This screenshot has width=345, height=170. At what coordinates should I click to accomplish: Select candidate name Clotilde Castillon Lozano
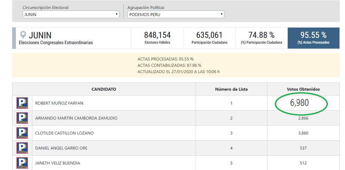point(64,133)
